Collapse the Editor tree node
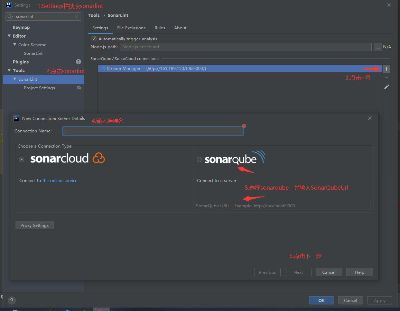Image resolution: width=400 pixels, height=311 pixels. (x=9, y=36)
